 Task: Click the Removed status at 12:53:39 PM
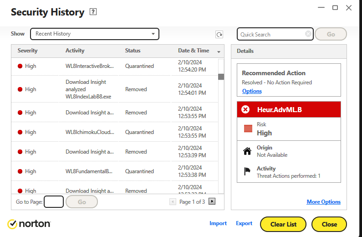pos(136,152)
